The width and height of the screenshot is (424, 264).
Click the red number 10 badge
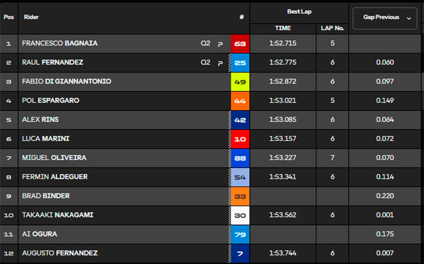click(x=240, y=139)
